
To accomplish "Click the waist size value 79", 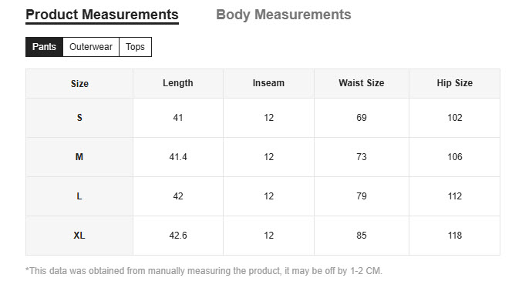I will 362,196.
